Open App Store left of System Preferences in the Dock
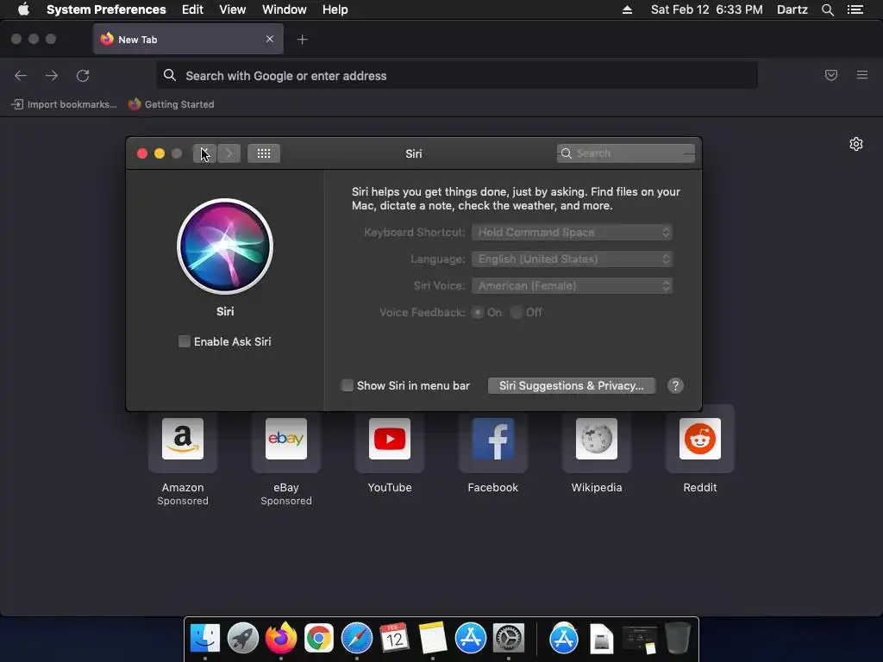 pos(470,639)
